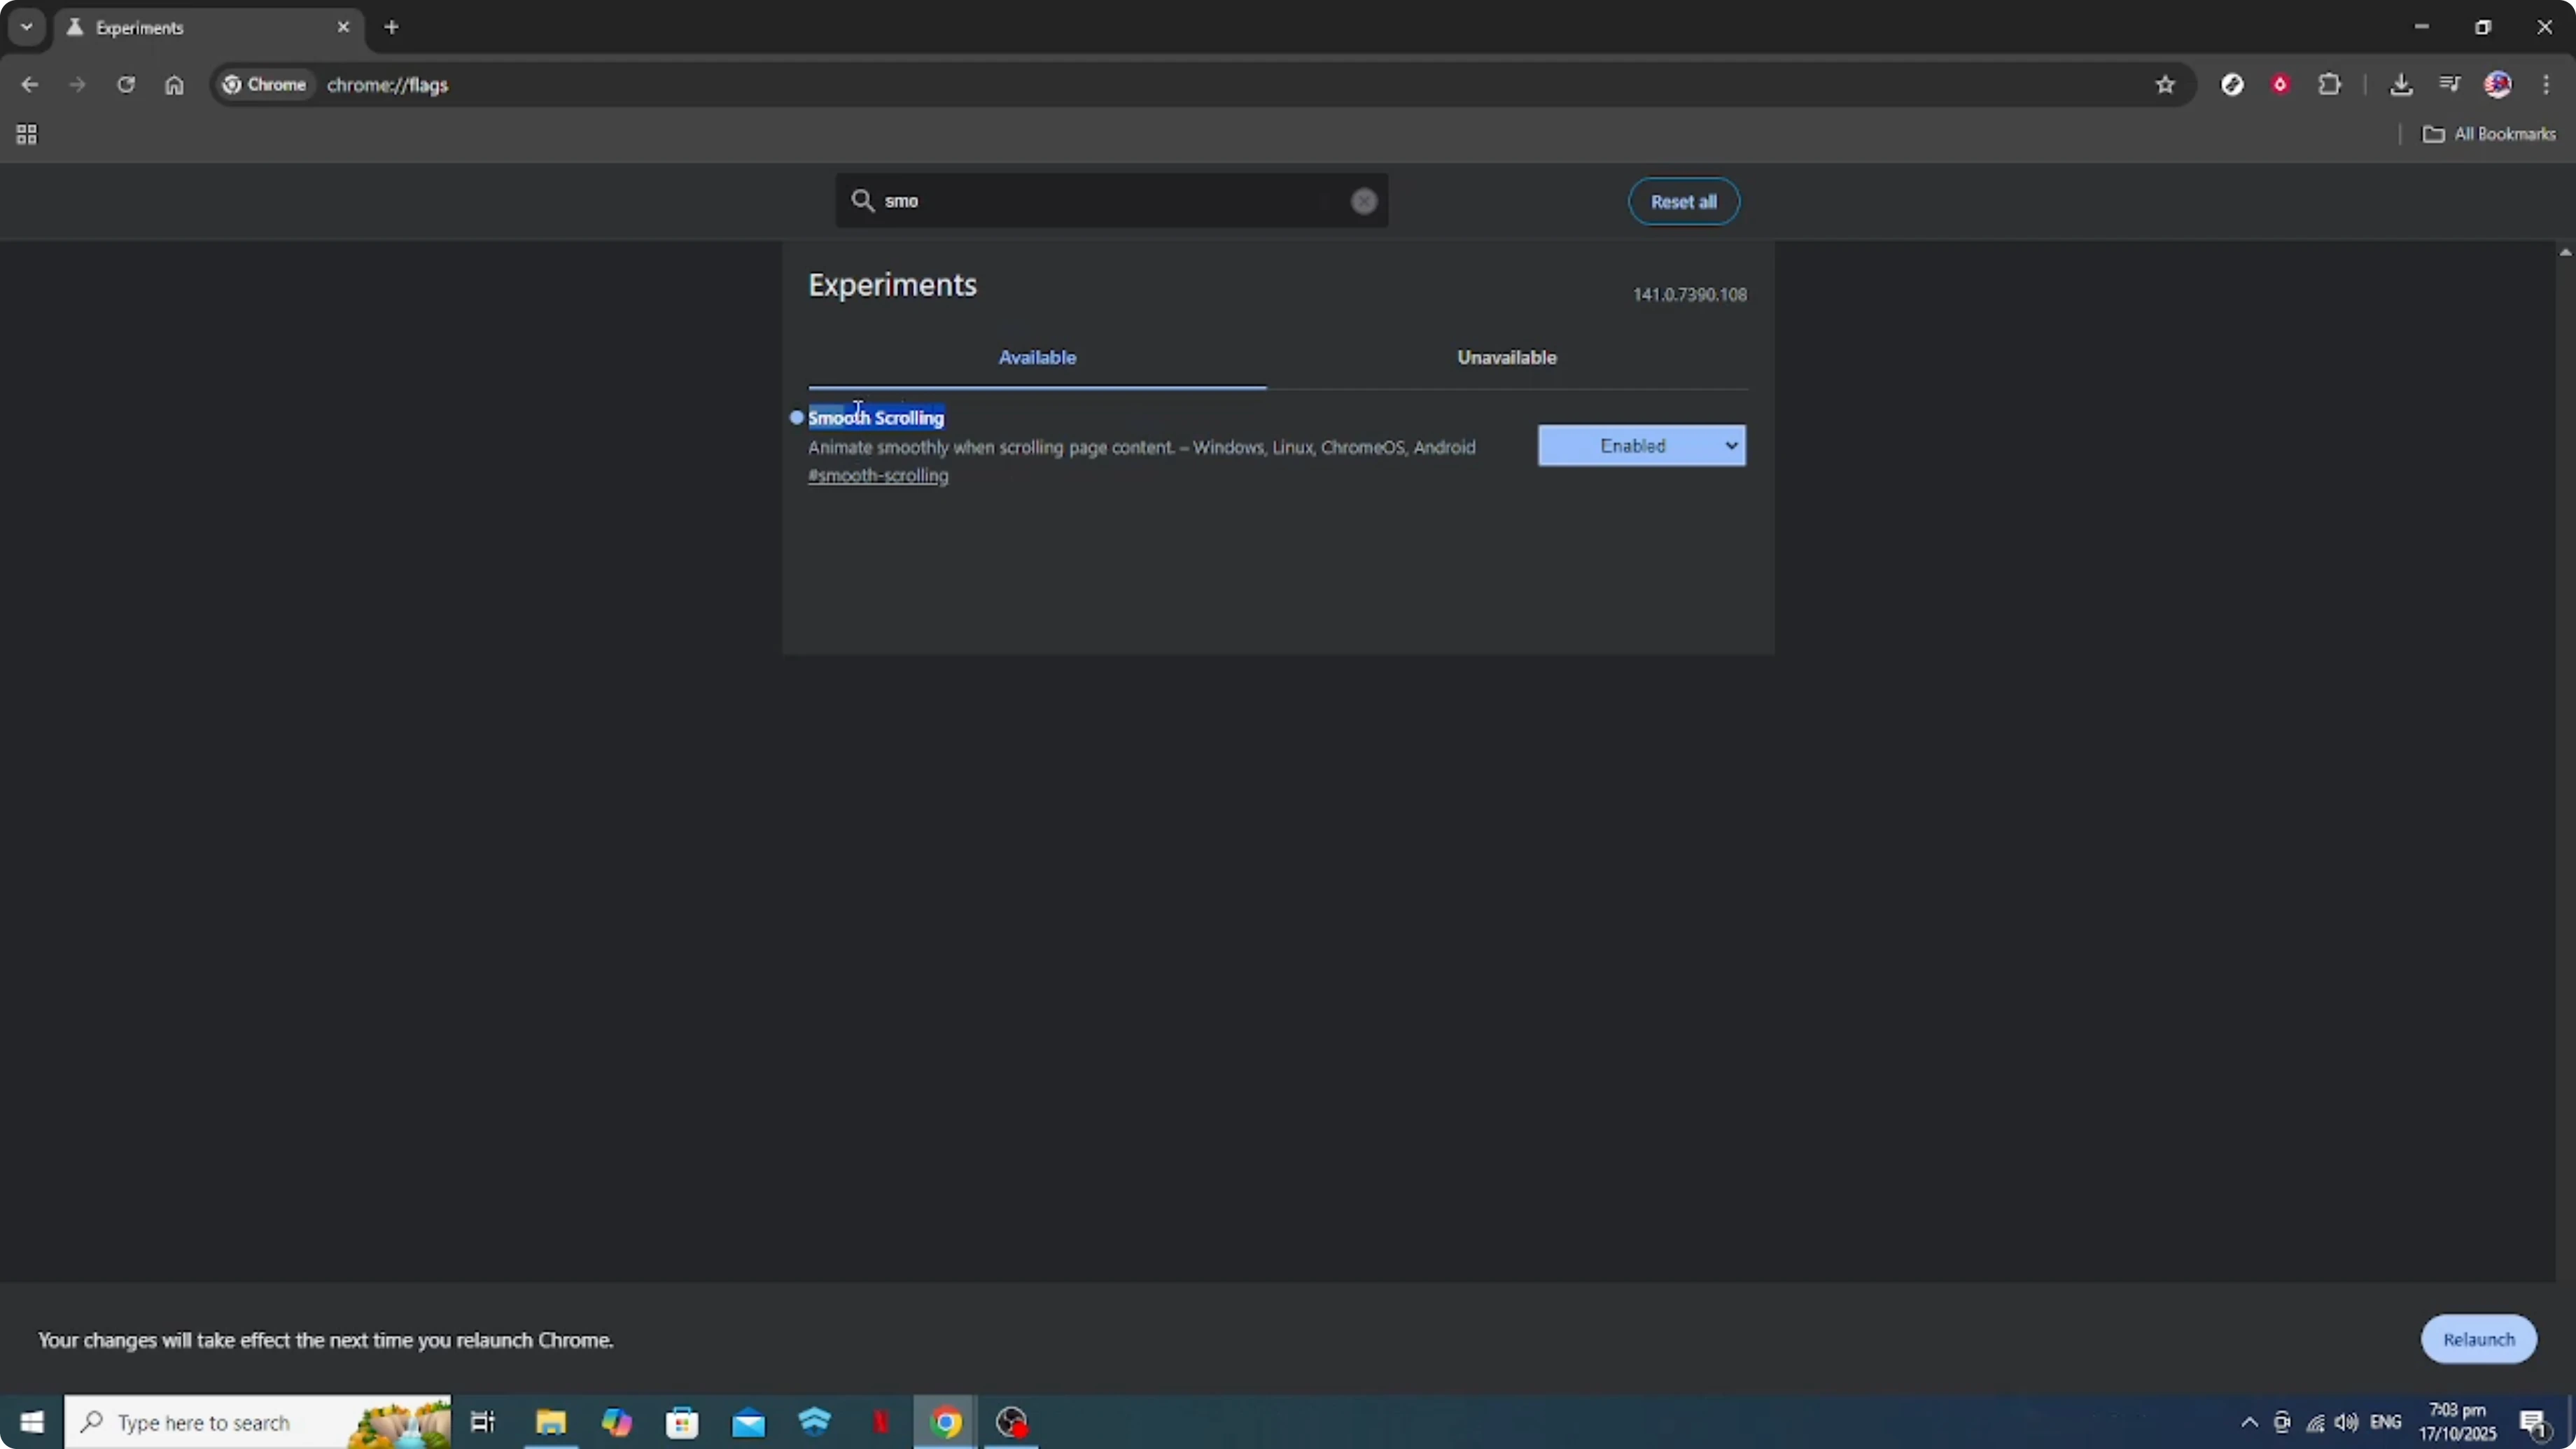Go back using the back arrow
Image resolution: width=2576 pixels, height=1449 pixels.
(30, 85)
